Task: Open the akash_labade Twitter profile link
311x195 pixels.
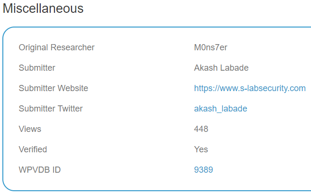Action: 220,109
